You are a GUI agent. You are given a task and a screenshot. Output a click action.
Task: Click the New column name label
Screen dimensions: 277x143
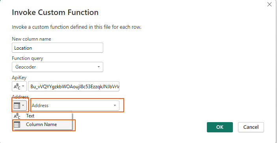point(32,39)
